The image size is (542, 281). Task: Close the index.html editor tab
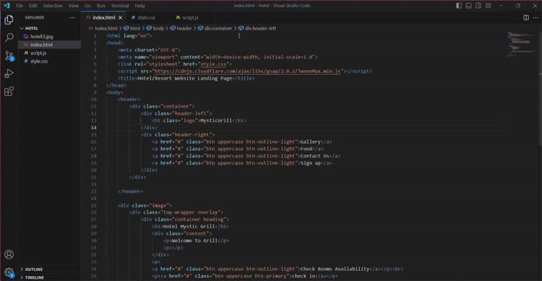pyautogui.click(x=120, y=18)
